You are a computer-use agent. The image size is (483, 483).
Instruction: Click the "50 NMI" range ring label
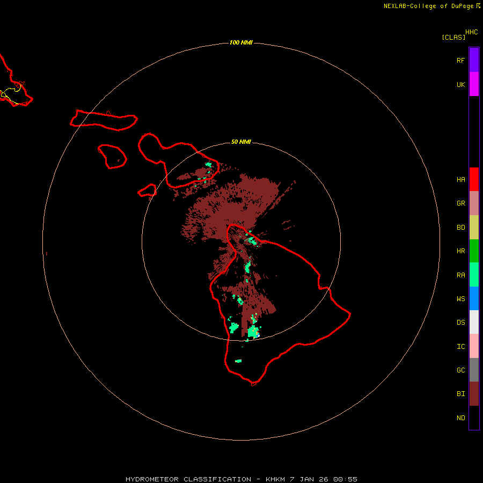pos(241,142)
